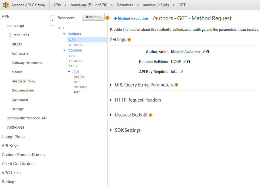The image size is (260, 186).
Task: Click the blueprintAuthorizer value
Action: 186,52
